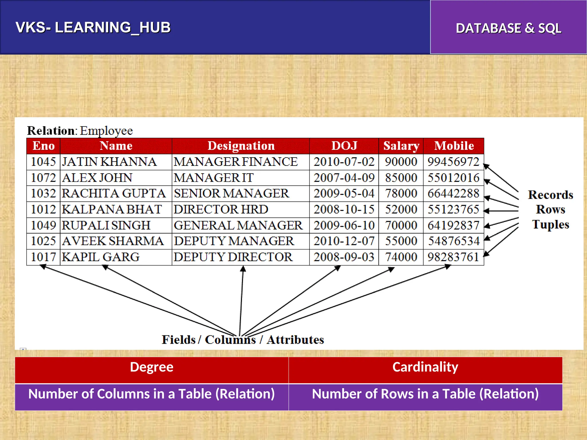Click the Tuples label
The height and width of the screenshot is (440, 587).
coord(551,225)
